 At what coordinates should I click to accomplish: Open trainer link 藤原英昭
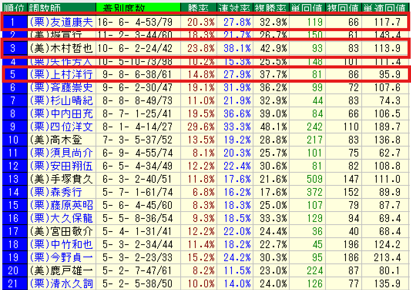click(61, 205)
